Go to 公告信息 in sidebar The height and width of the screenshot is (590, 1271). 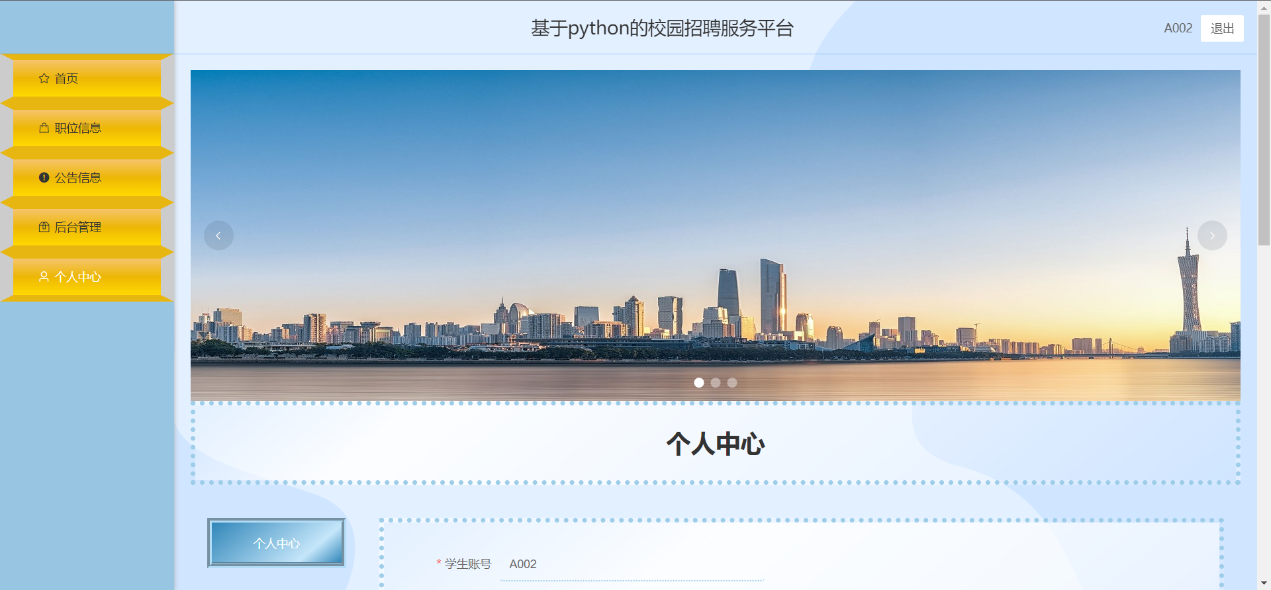pos(87,177)
